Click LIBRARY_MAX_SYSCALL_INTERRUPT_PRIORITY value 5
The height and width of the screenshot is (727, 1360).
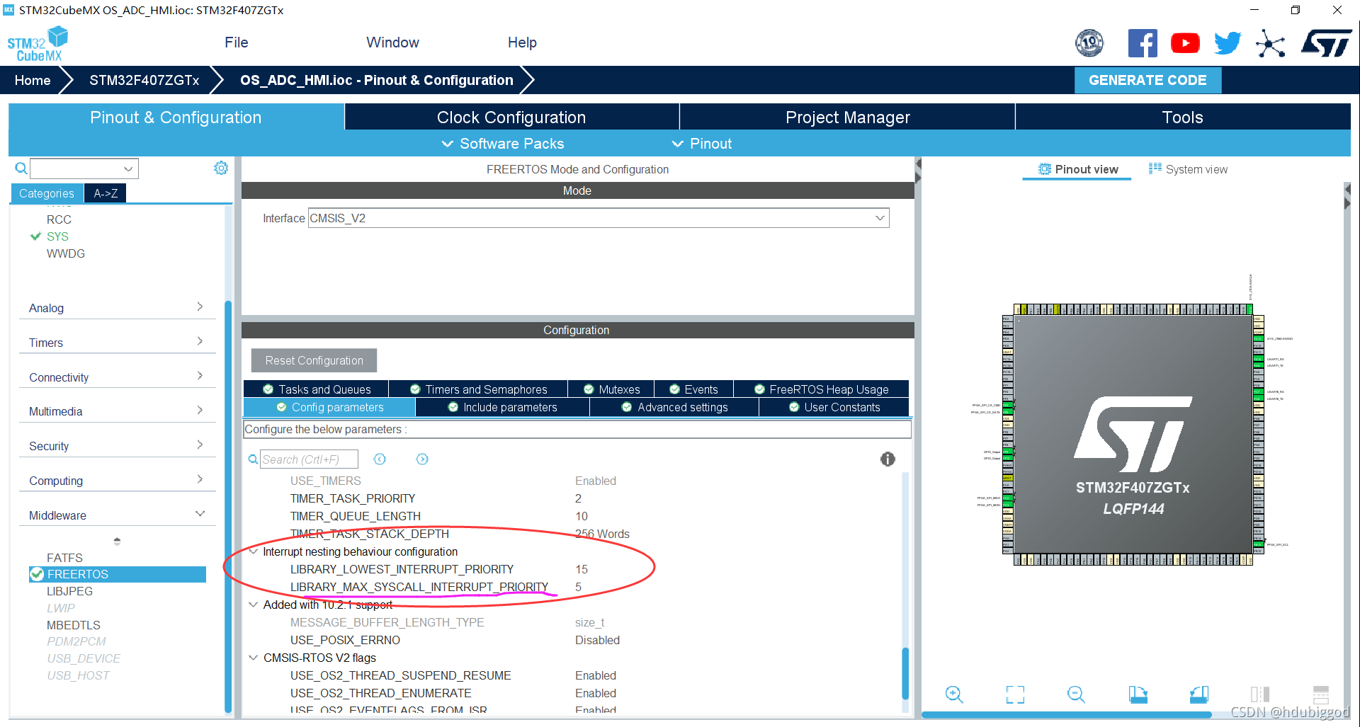[578, 587]
